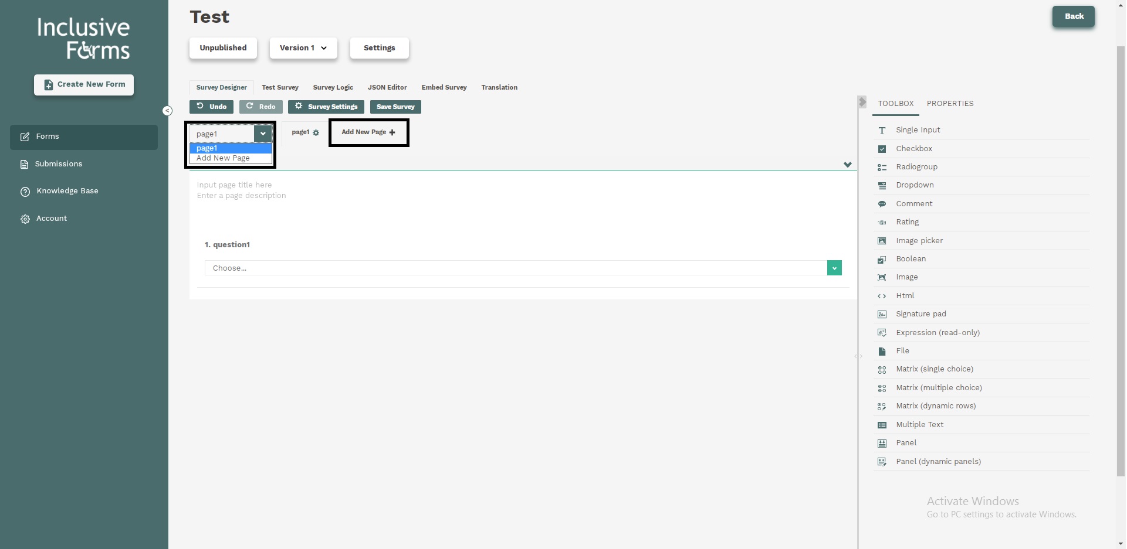Navigate to Submissions in the sidebar

click(x=58, y=164)
